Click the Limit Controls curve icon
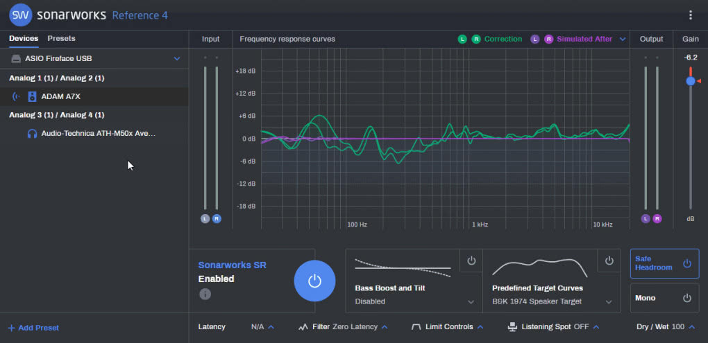This screenshot has width=708, height=343. [x=416, y=327]
